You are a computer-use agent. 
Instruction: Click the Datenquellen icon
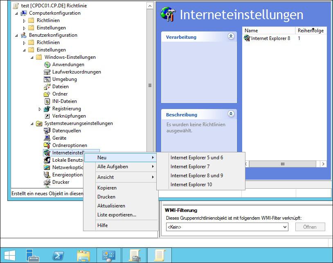tap(47, 131)
